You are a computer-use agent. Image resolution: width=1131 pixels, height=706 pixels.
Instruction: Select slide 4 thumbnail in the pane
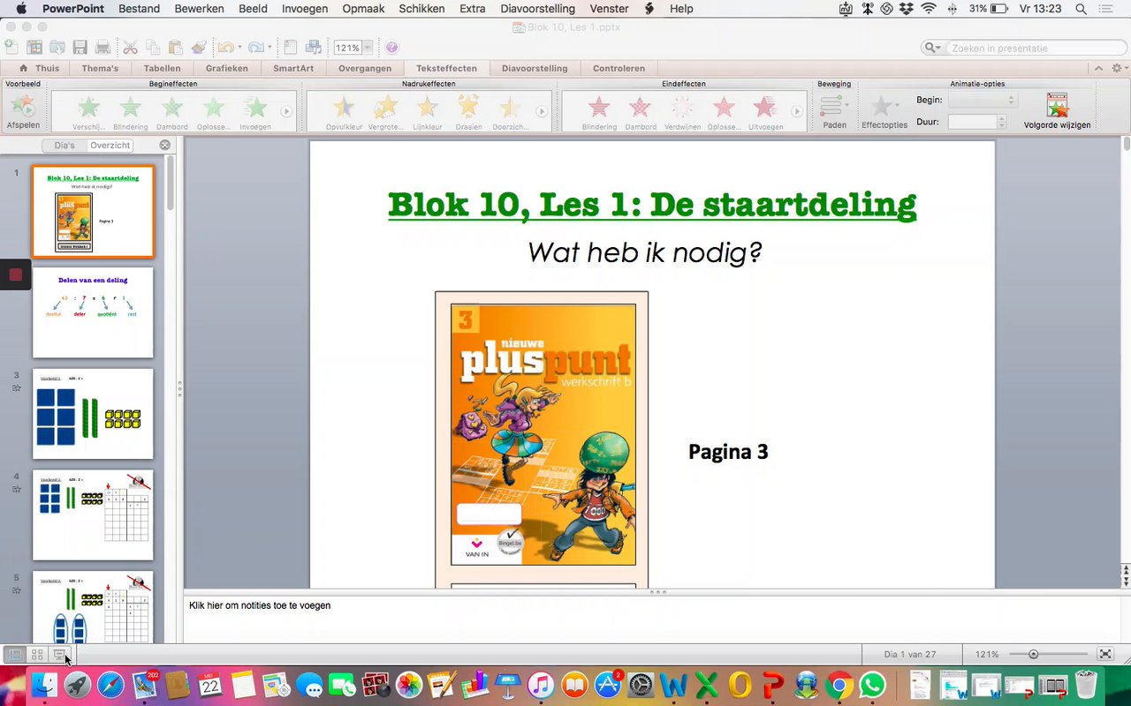93,515
